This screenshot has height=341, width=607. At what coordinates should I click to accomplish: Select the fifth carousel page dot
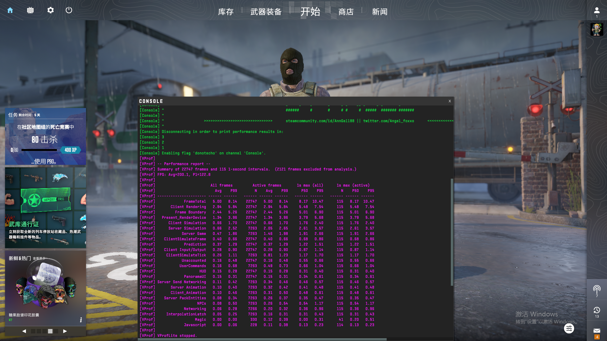pos(56,331)
